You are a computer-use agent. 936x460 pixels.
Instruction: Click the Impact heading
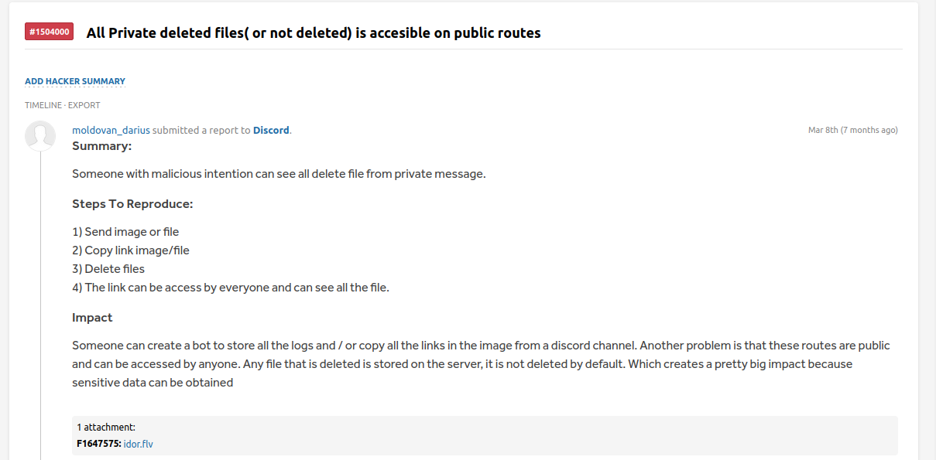[92, 317]
